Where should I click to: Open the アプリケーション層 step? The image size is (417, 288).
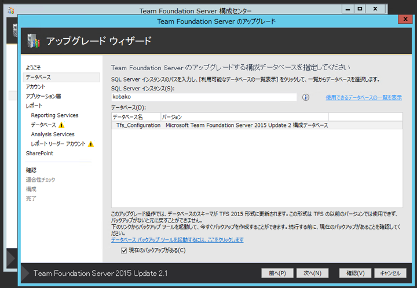(43, 96)
